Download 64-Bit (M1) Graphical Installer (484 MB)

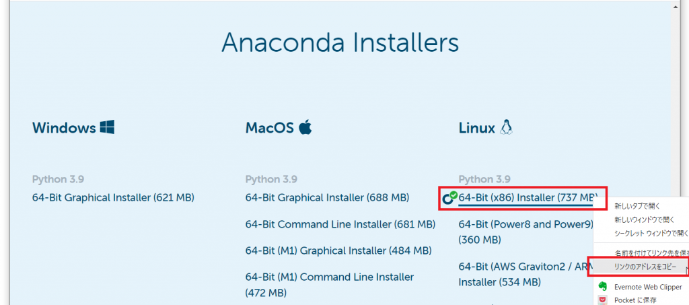338,250
